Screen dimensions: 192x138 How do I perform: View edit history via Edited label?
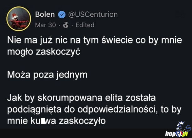click(x=85, y=25)
